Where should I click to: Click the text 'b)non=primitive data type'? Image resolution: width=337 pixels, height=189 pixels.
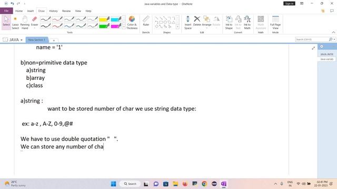click(54, 63)
